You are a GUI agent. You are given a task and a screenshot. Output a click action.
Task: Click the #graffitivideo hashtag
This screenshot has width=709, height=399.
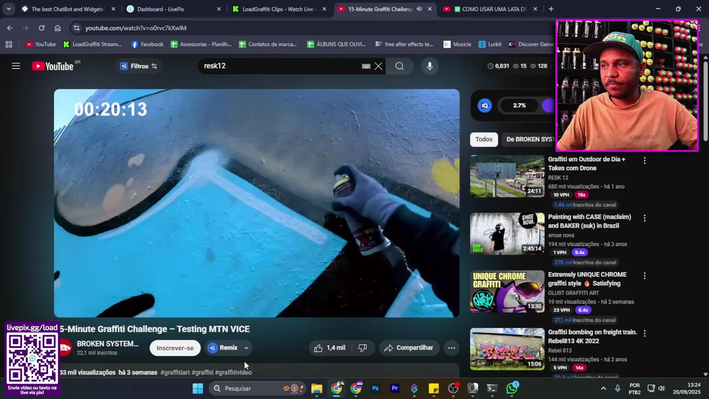pyautogui.click(x=233, y=372)
